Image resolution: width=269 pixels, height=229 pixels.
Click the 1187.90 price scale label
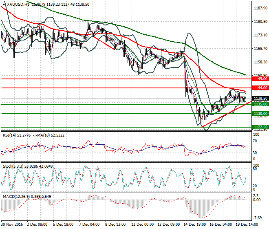(x=260, y=8)
